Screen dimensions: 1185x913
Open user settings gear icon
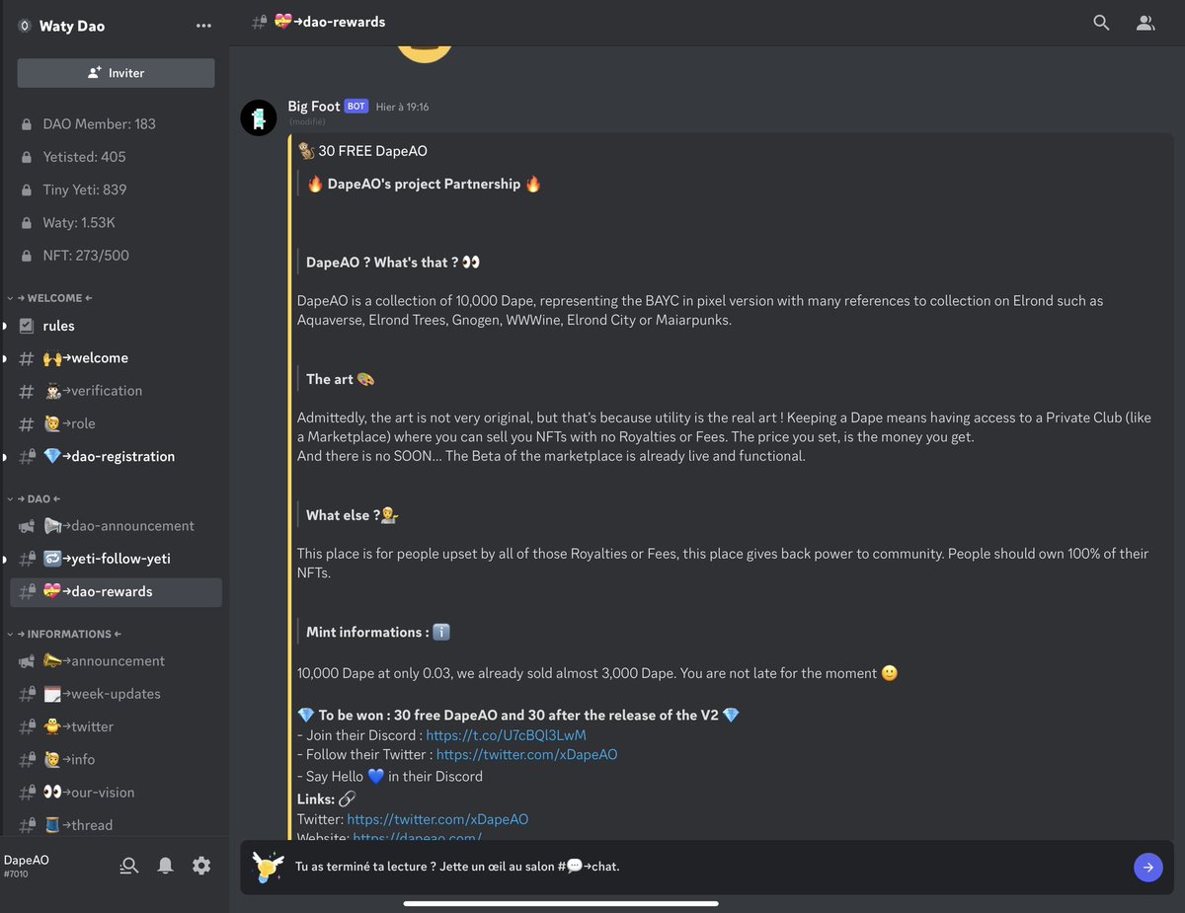(x=201, y=866)
